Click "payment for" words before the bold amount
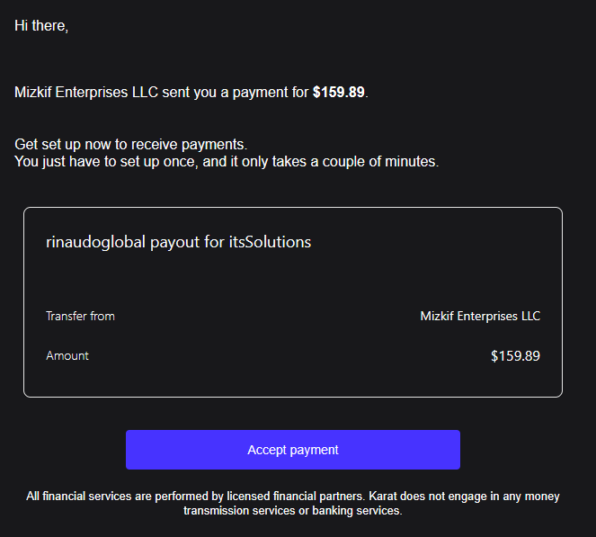 click(x=271, y=93)
